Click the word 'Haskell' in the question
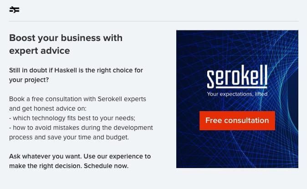 (66, 70)
